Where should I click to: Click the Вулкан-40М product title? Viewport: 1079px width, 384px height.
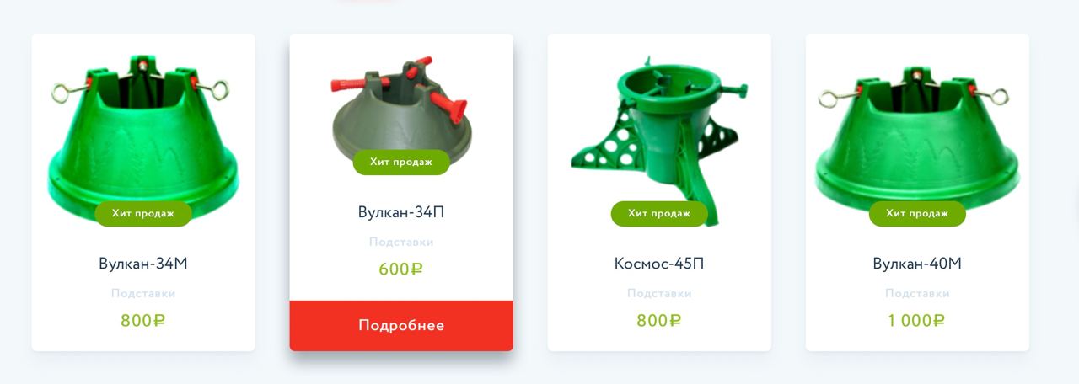tap(917, 264)
